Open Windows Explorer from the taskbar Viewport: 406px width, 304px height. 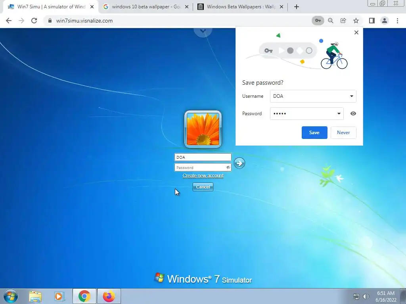coord(35,296)
